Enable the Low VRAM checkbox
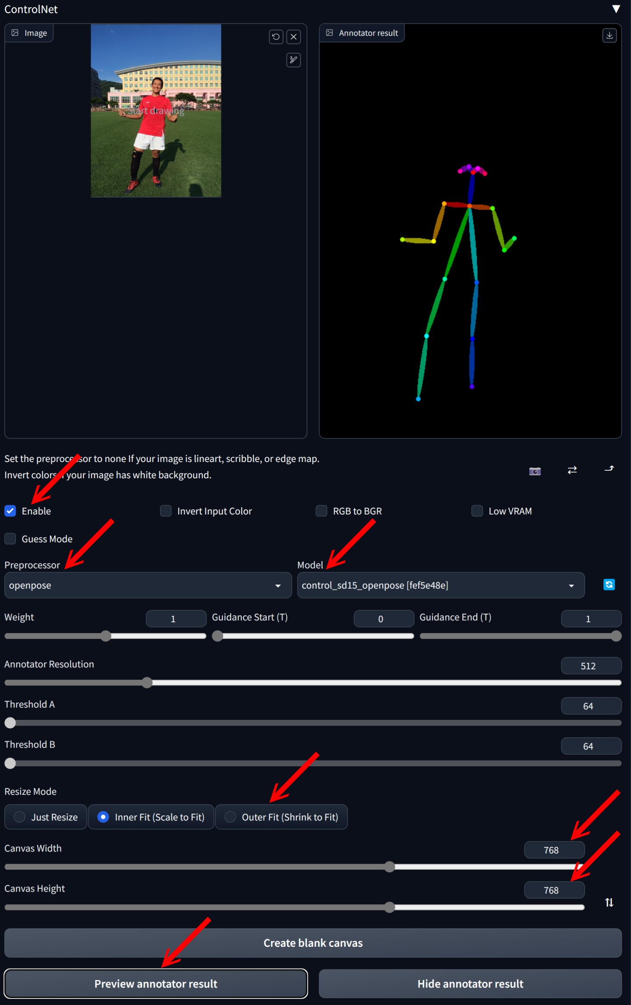This screenshot has height=1005, width=631. (x=477, y=511)
